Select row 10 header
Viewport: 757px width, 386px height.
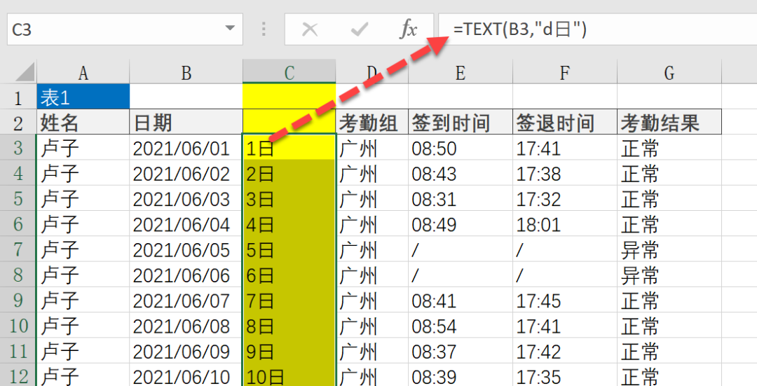[18, 326]
